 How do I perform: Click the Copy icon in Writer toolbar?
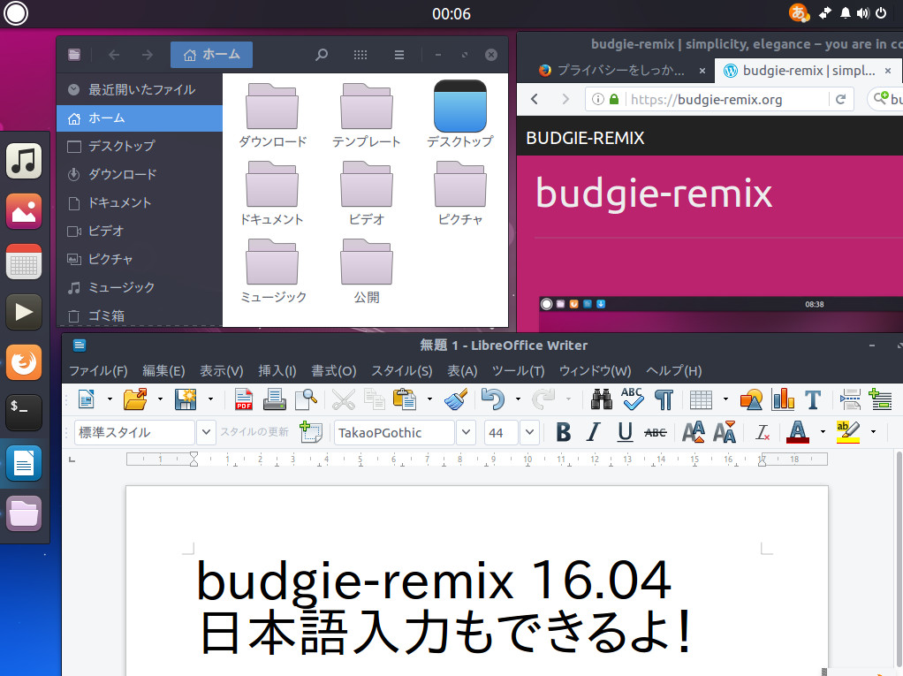click(375, 399)
